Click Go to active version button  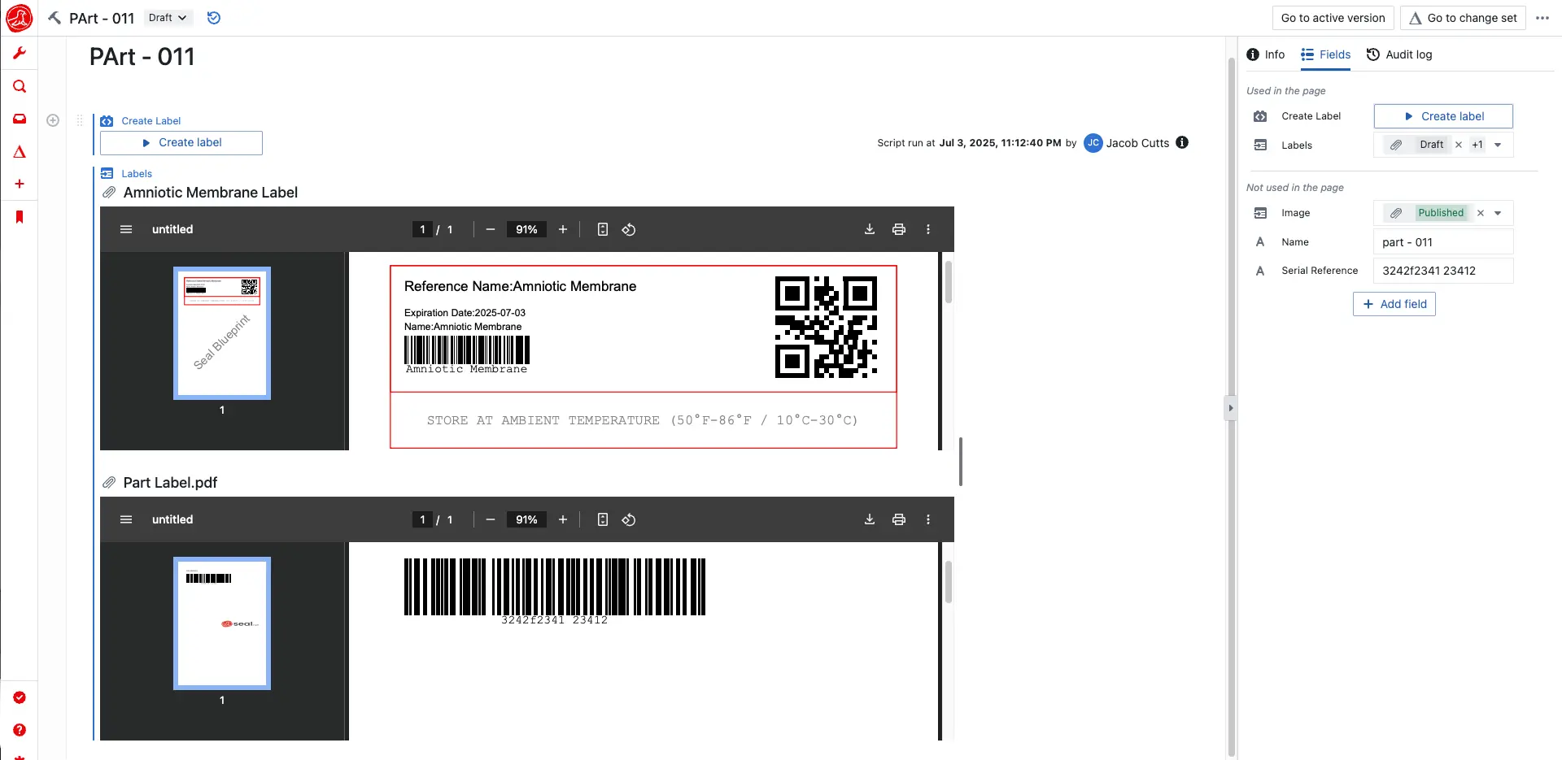coord(1333,18)
